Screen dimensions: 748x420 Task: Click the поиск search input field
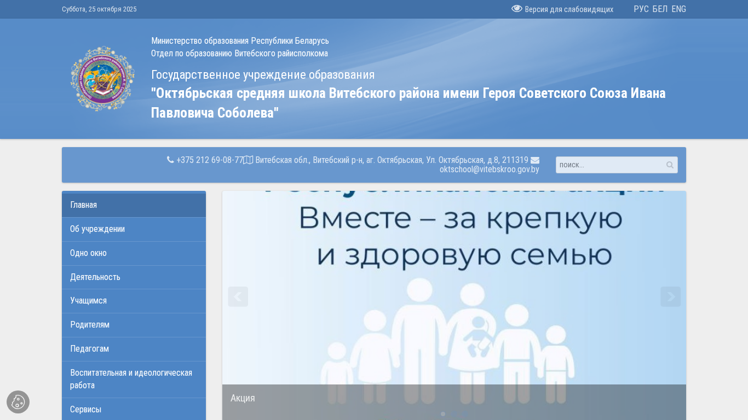tap(617, 165)
